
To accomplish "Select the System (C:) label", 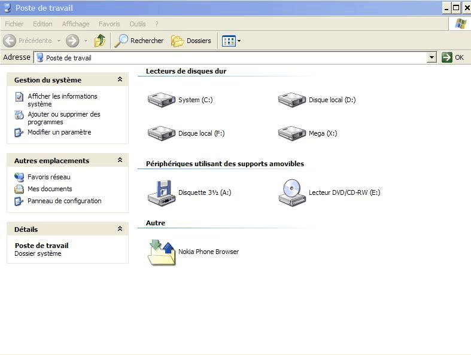I will [196, 100].
